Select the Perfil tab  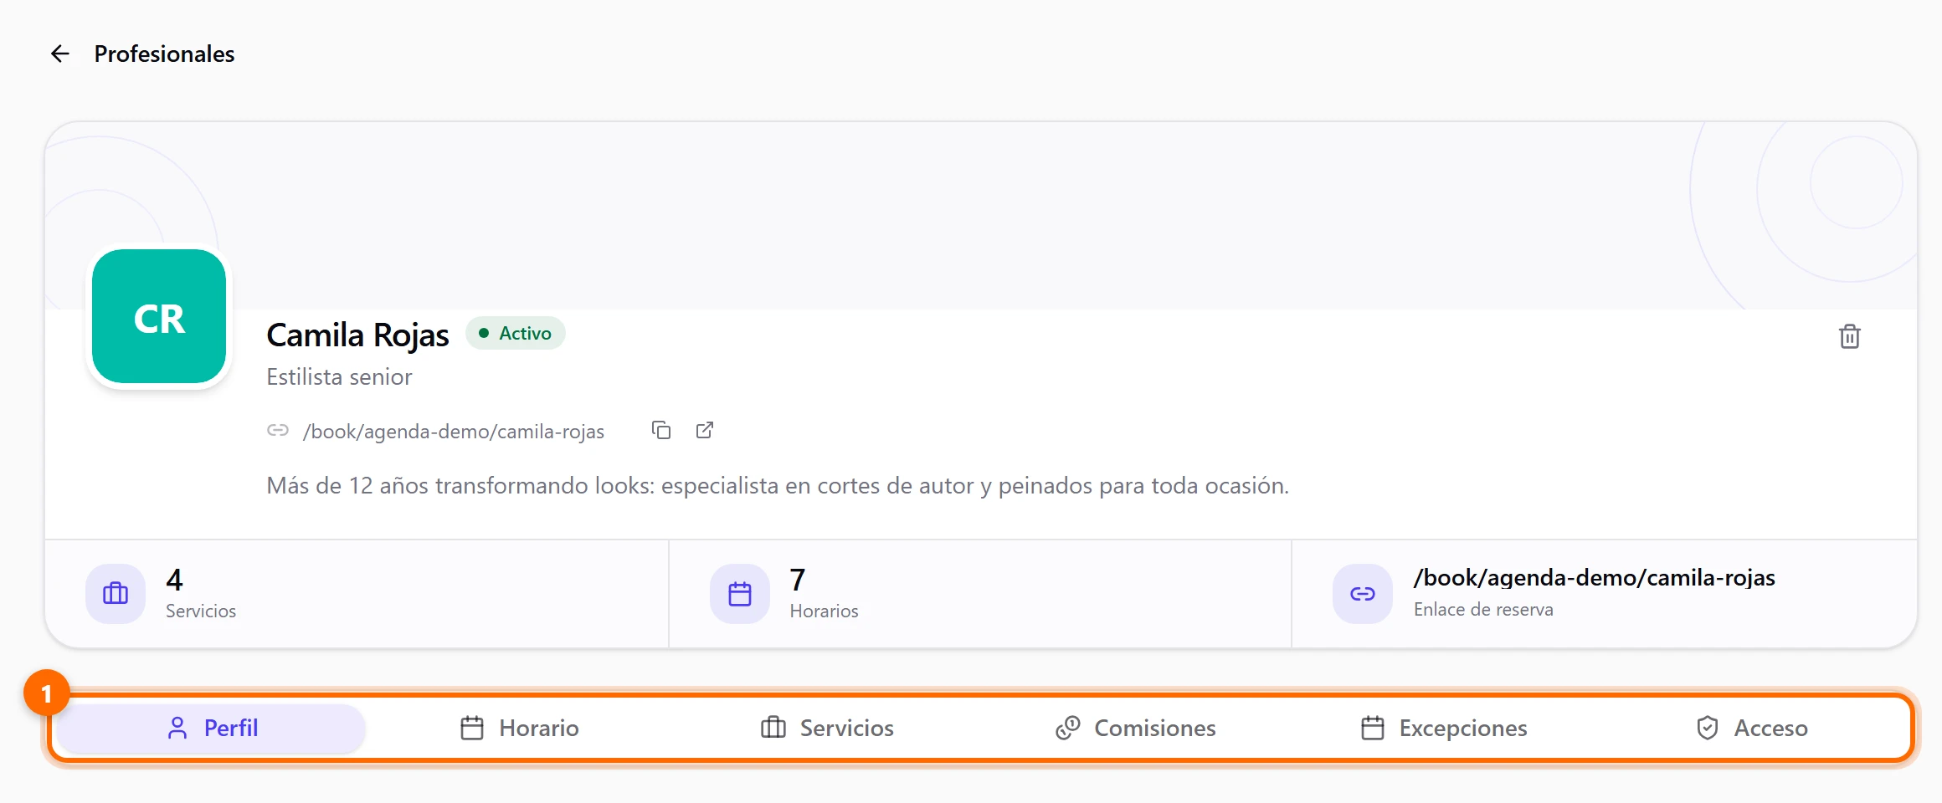[212, 728]
